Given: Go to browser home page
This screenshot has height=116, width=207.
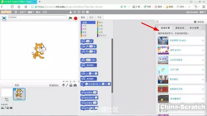Looking at the screenshot, I should point(19,7).
